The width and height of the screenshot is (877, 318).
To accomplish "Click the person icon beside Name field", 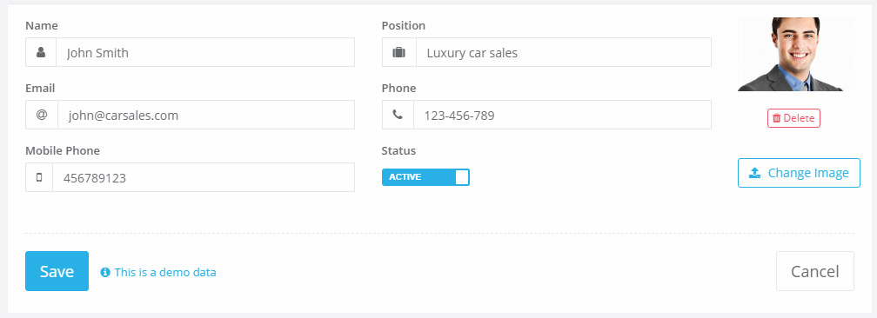I will click(x=41, y=52).
